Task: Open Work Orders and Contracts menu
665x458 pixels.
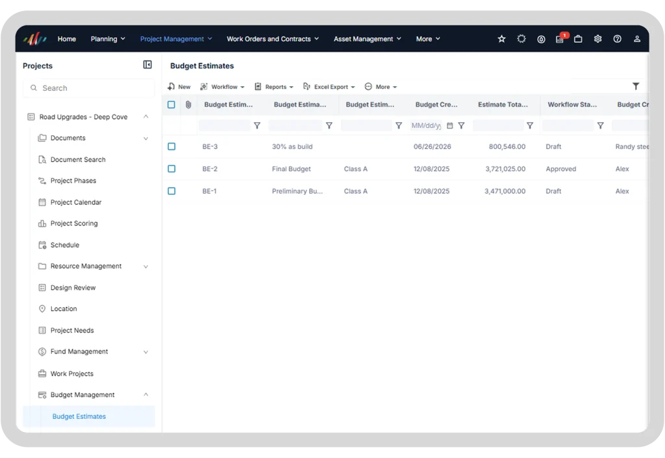Action: 273,39
